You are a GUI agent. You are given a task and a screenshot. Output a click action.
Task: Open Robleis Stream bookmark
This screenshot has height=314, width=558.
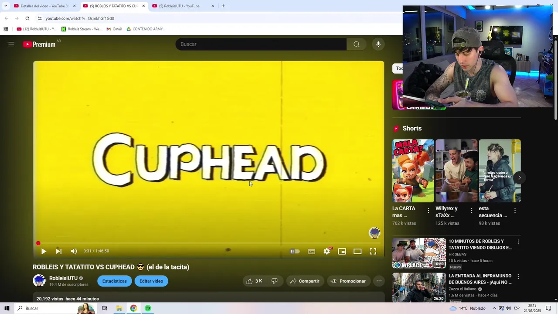pos(82,29)
